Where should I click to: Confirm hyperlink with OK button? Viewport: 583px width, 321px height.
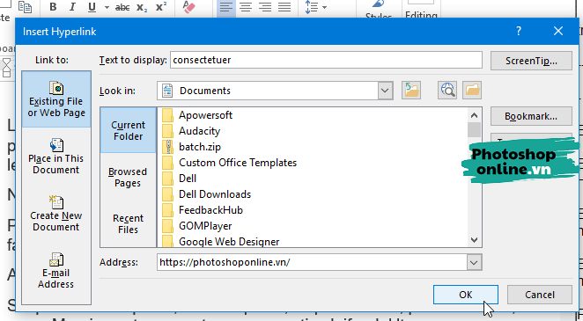466,295
